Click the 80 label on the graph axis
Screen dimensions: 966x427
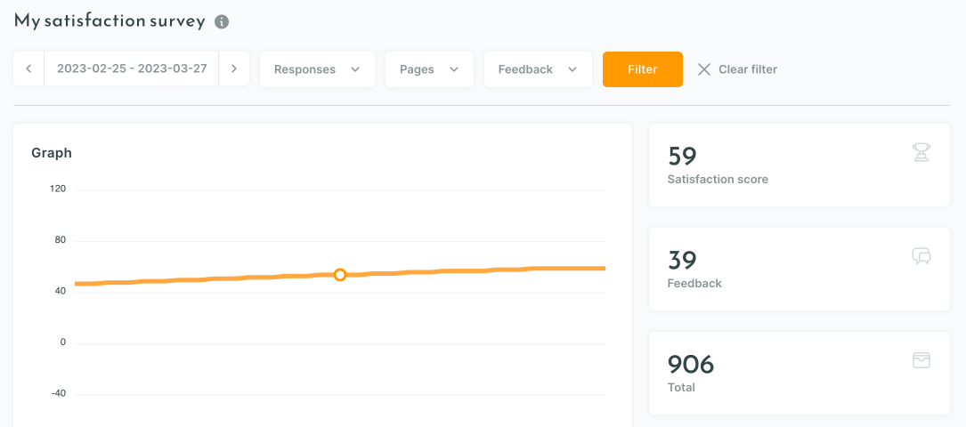[60, 240]
